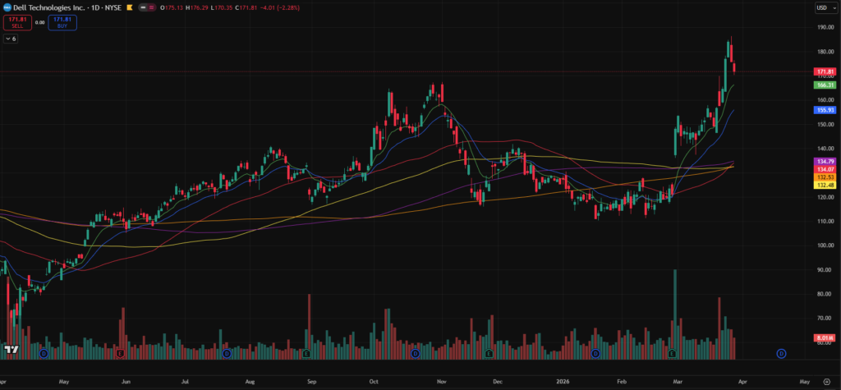Image resolution: width=841 pixels, height=390 pixels.
Task: Open the dividend marker near May 2026
Action: click(781, 353)
